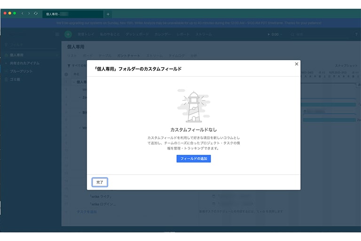Close the custom fields dialog with X

tap(296, 64)
